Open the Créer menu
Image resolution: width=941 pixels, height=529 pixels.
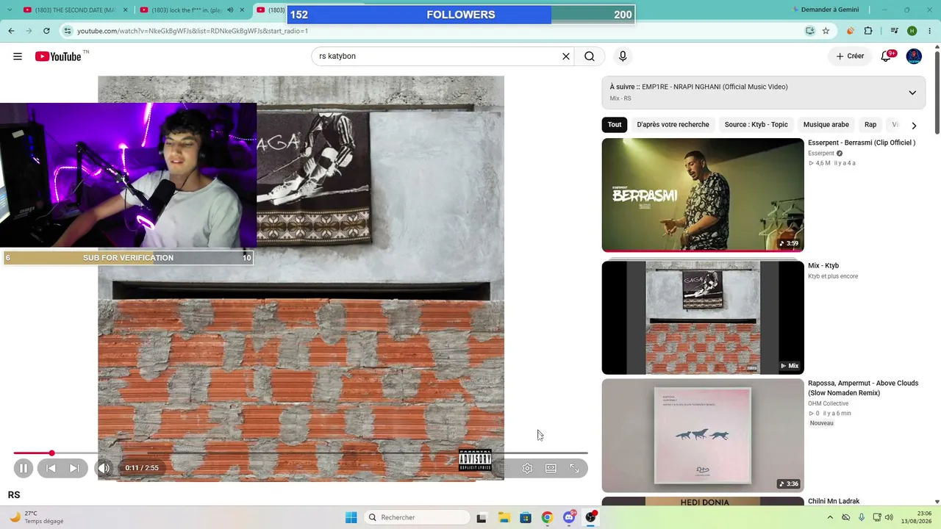coord(850,57)
